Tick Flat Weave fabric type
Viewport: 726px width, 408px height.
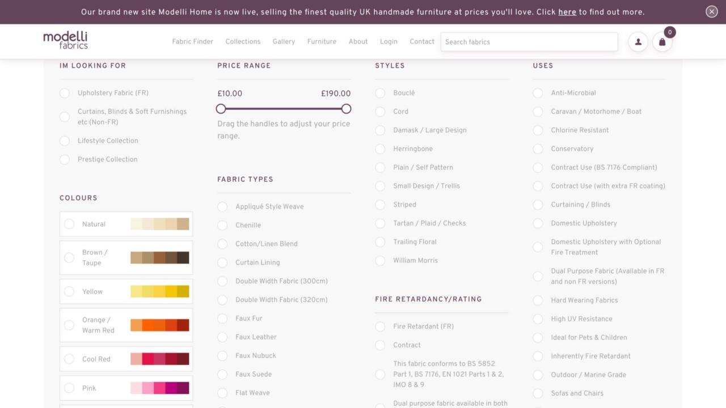[x=222, y=393]
